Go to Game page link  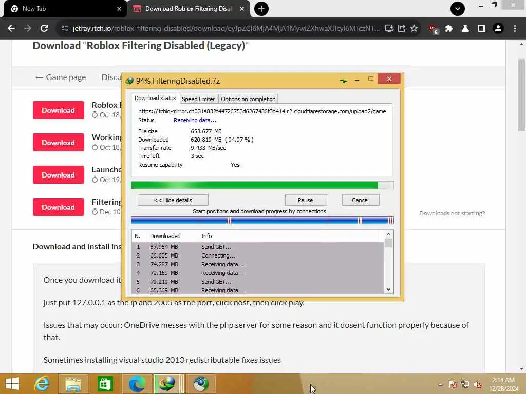[x=61, y=77]
